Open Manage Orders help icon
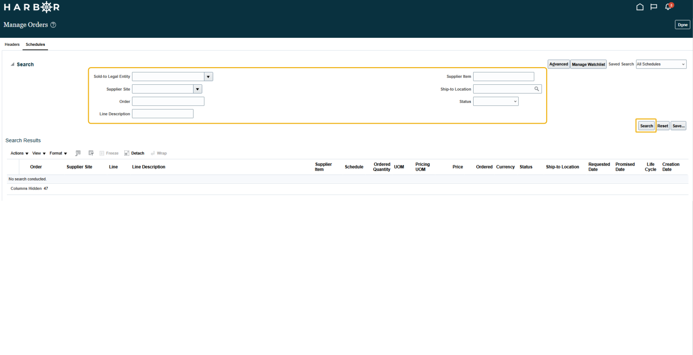693x355 pixels. (53, 25)
